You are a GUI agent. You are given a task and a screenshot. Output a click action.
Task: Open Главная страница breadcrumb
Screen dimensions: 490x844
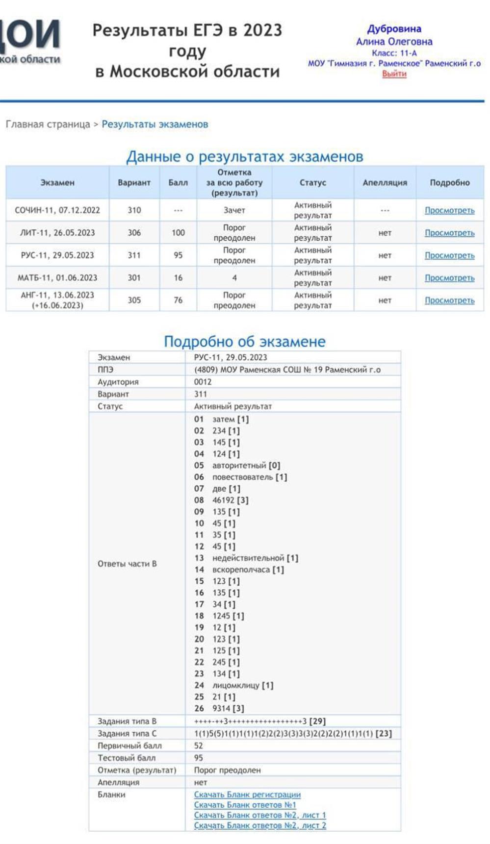(48, 124)
